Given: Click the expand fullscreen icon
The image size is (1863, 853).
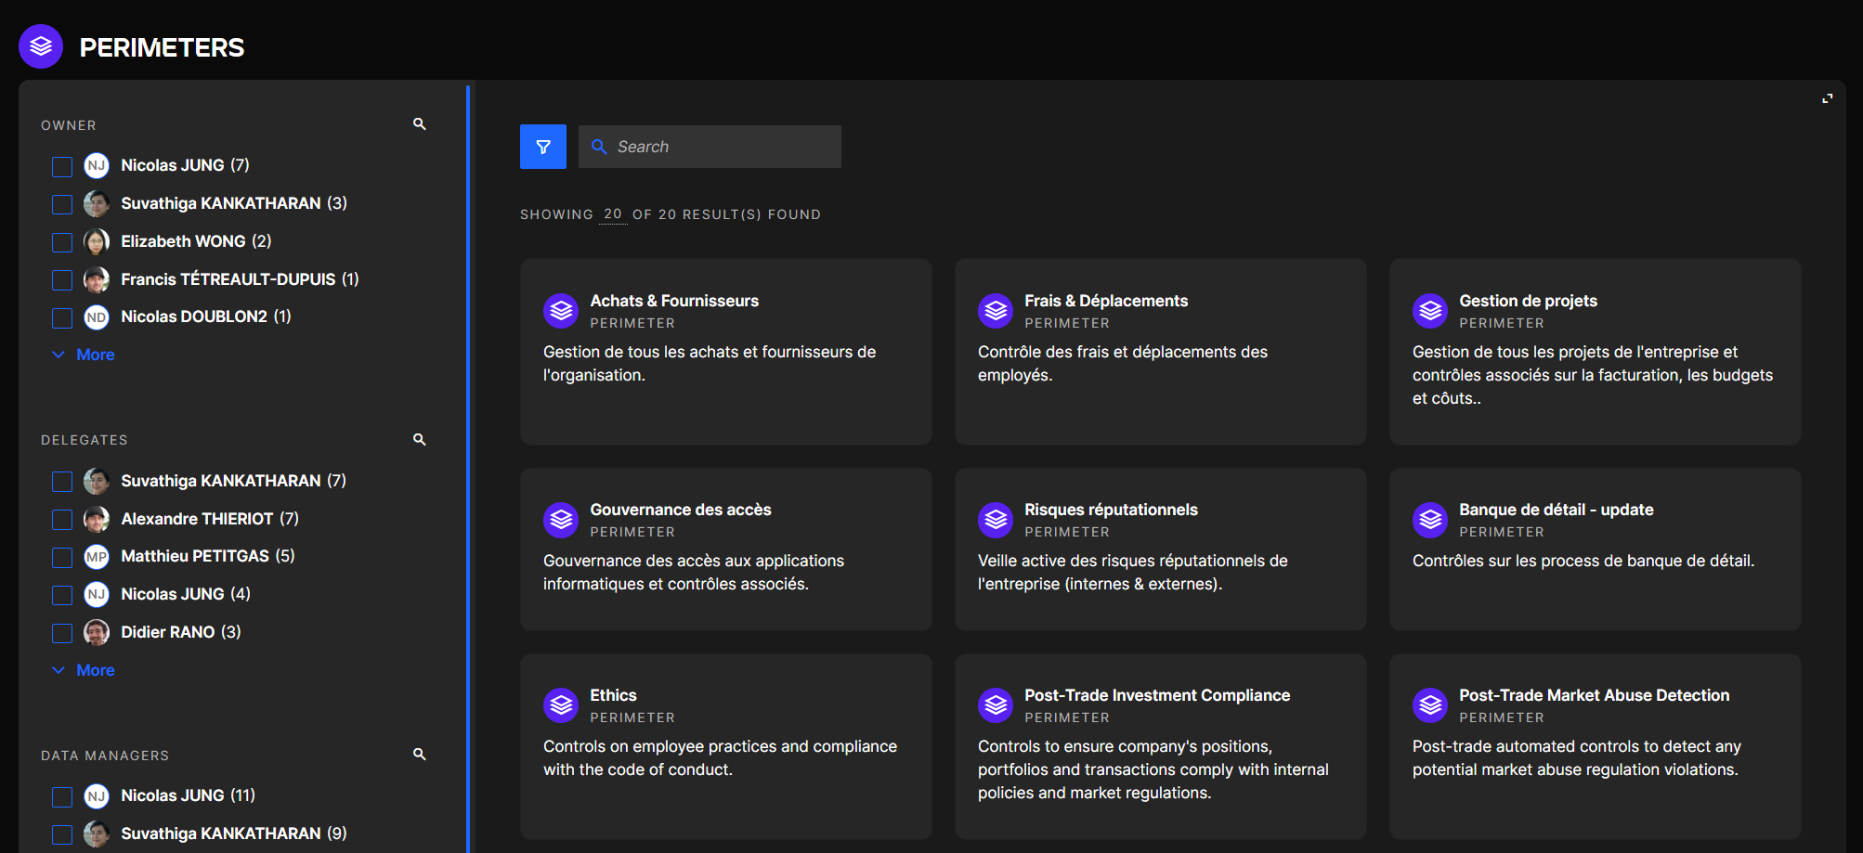Looking at the screenshot, I should tap(1827, 98).
